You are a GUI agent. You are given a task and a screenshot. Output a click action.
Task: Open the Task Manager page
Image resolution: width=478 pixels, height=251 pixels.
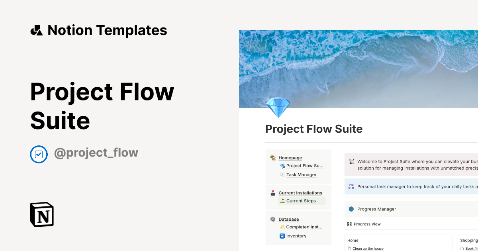(301, 175)
